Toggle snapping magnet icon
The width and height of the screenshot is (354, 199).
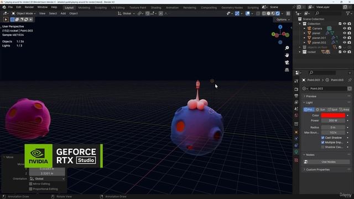(148, 13)
